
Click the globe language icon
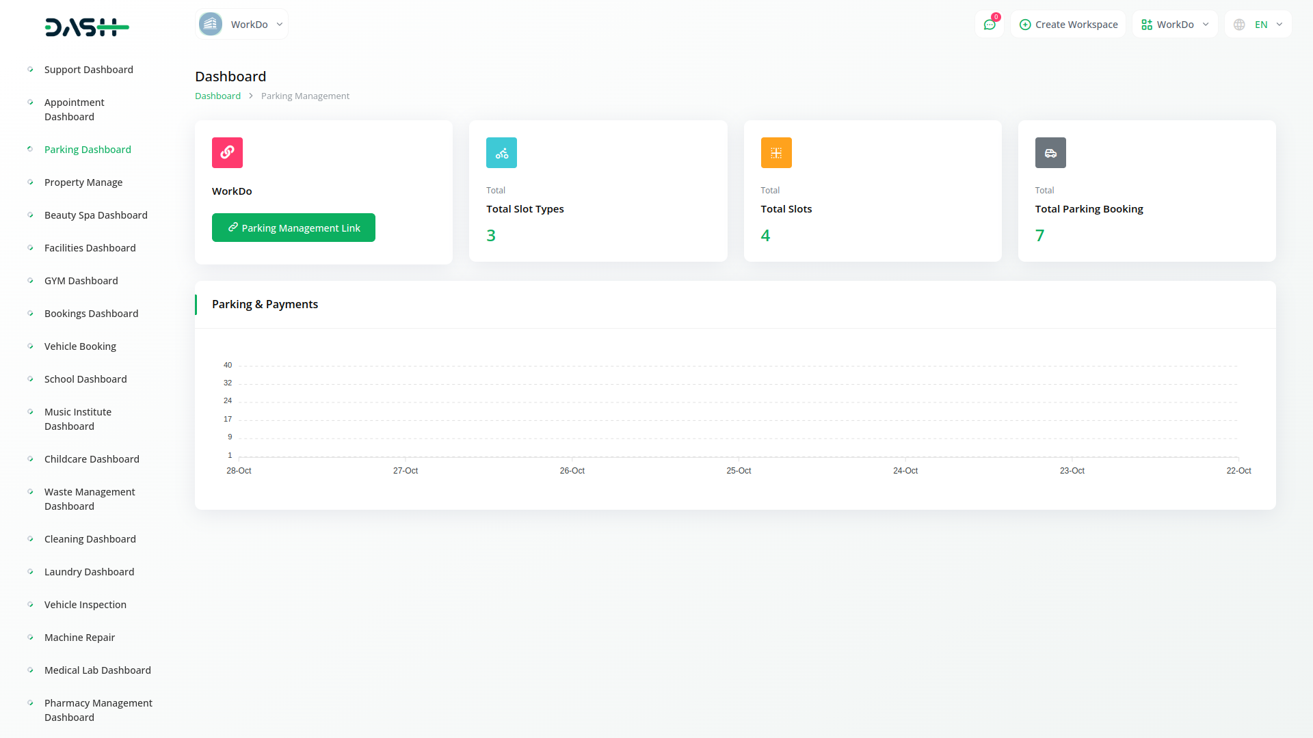pos(1238,25)
